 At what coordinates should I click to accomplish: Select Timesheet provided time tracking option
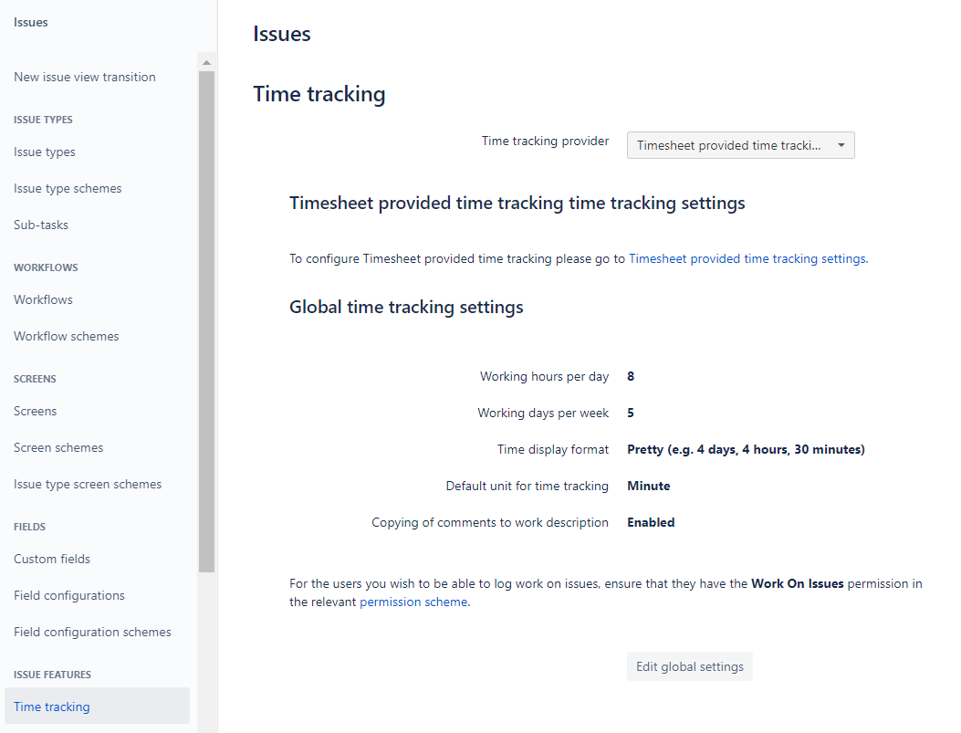(x=721, y=144)
